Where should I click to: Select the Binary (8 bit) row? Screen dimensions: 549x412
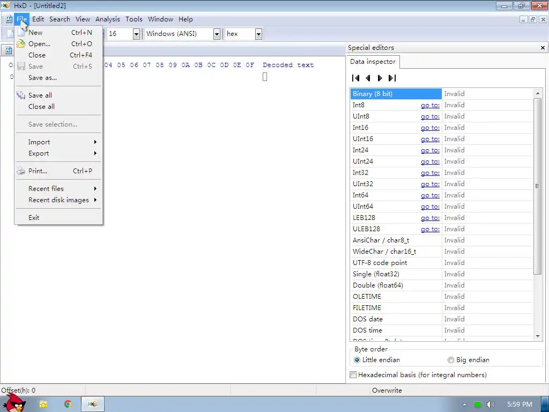pyautogui.click(x=442, y=94)
